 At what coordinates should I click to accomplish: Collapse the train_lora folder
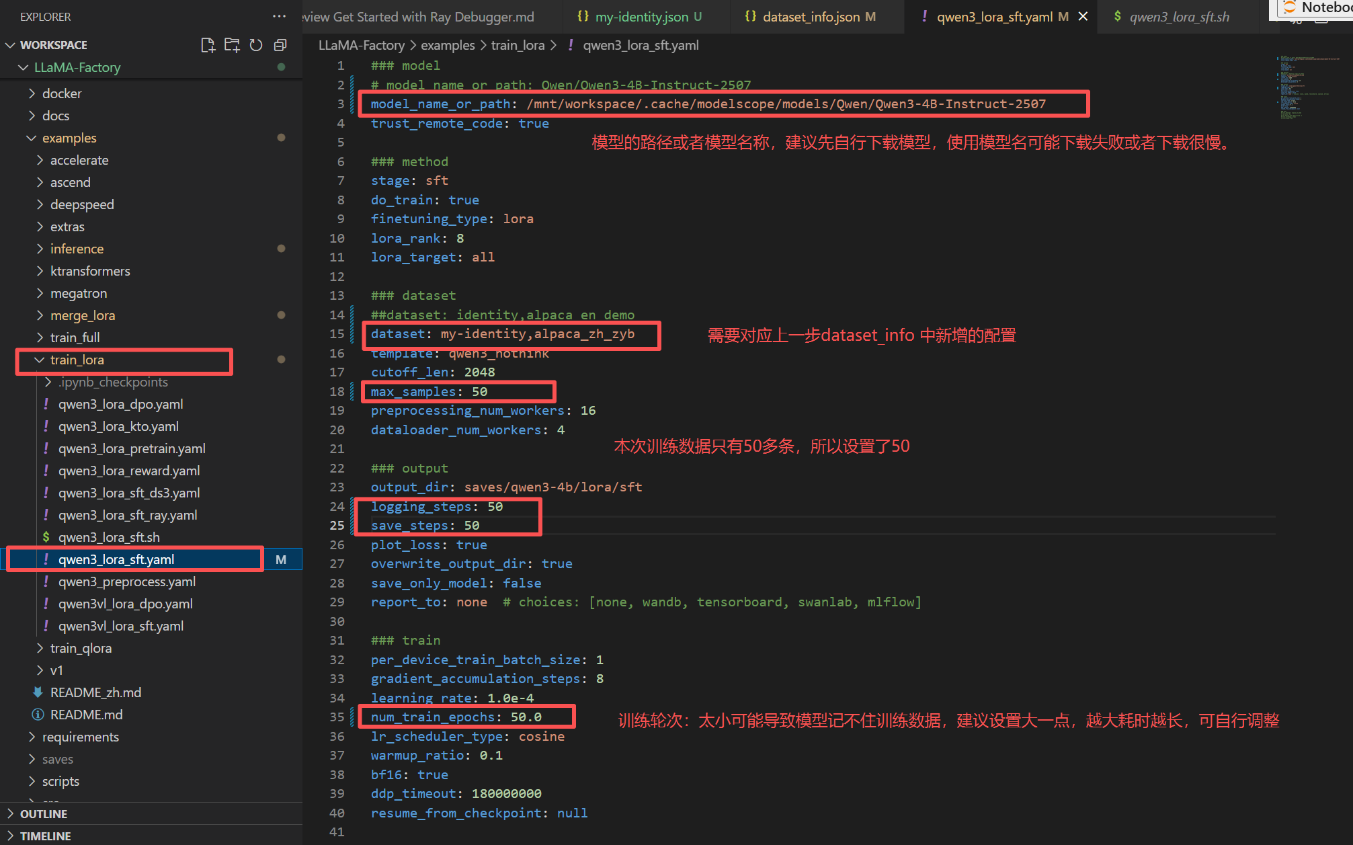77,360
